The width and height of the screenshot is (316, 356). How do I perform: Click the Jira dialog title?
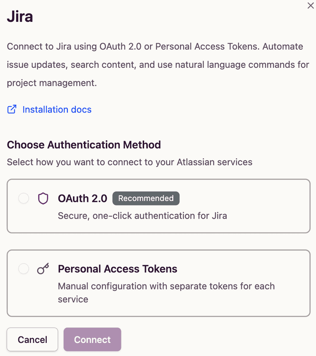(19, 17)
